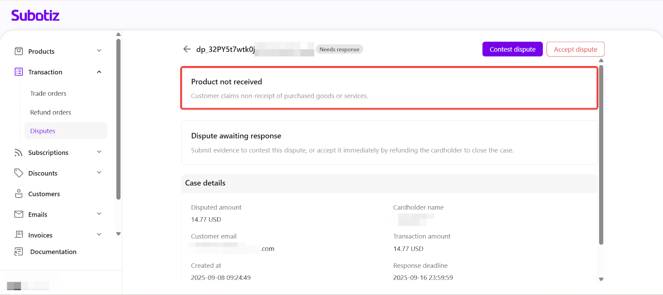Click the Discounts tag icon
This screenshot has width=663, height=295.
pyautogui.click(x=19, y=173)
